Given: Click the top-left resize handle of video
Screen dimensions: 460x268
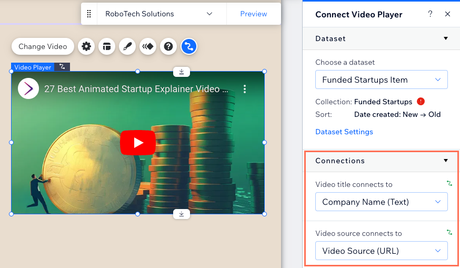Looking at the screenshot, I should pos(12,71).
